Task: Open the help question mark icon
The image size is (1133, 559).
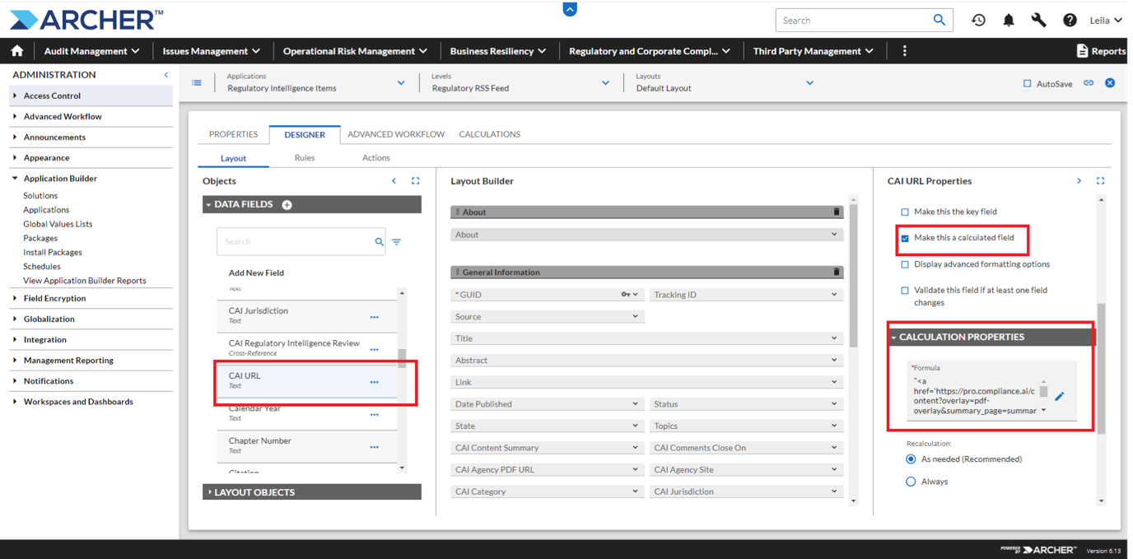Action: pyautogui.click(x=1070, y=20)
